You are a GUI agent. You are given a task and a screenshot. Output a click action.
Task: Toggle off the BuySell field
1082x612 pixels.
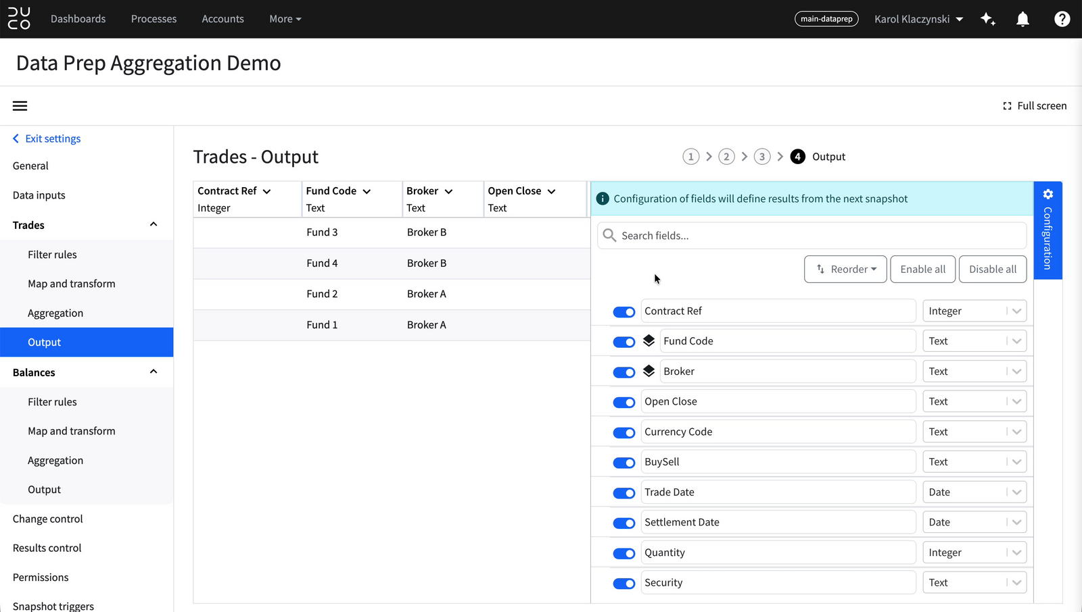click(624, 463)
